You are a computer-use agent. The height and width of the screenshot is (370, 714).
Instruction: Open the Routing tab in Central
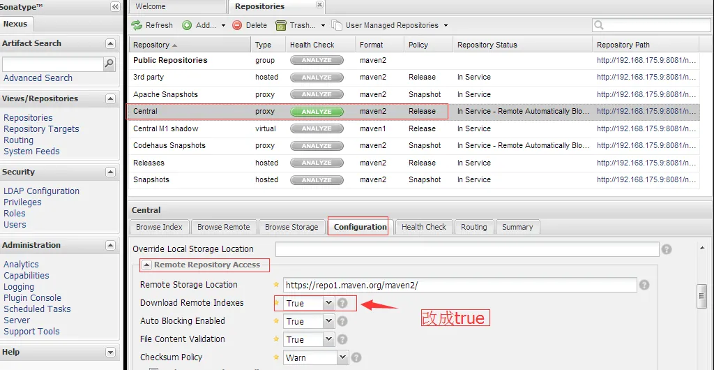tap(474, 227)
